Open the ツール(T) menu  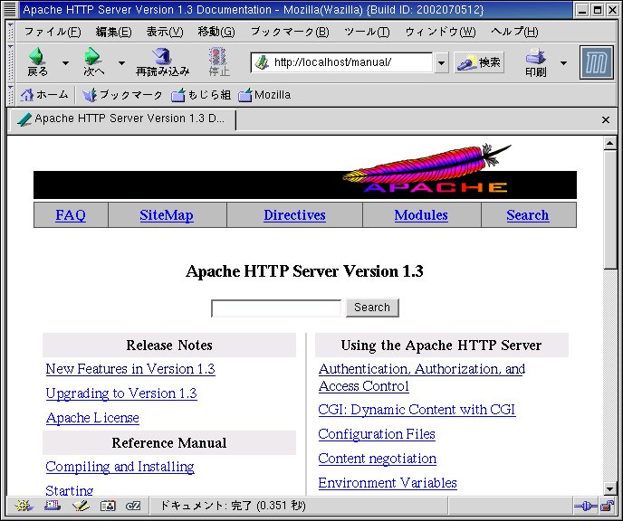click(x=367, y=32)
